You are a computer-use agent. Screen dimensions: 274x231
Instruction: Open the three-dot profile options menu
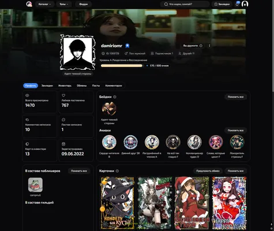coord(209,46)
